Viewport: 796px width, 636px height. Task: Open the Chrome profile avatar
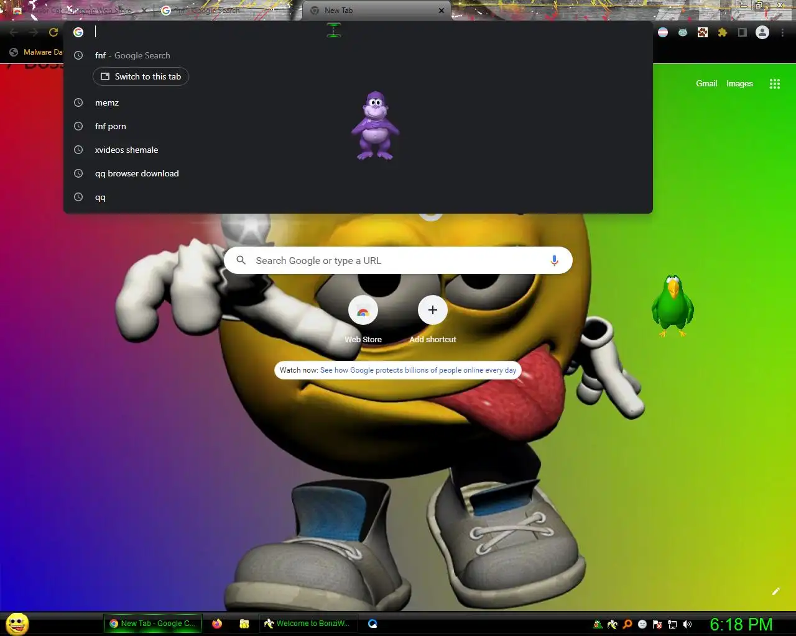pos(762,32)
